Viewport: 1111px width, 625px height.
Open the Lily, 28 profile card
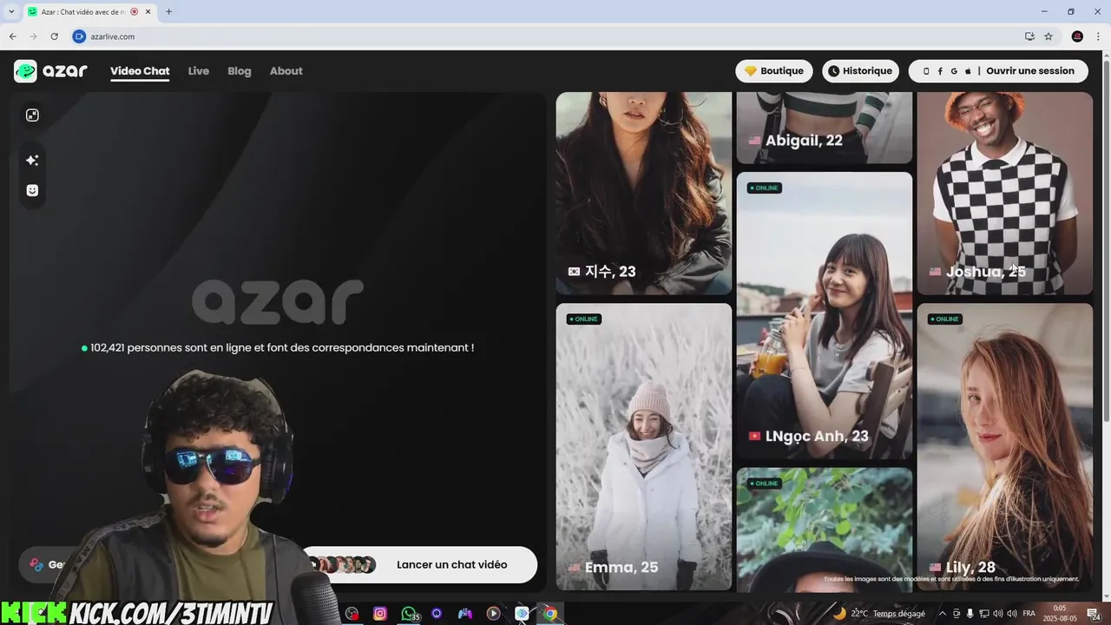coord(1005,446)
